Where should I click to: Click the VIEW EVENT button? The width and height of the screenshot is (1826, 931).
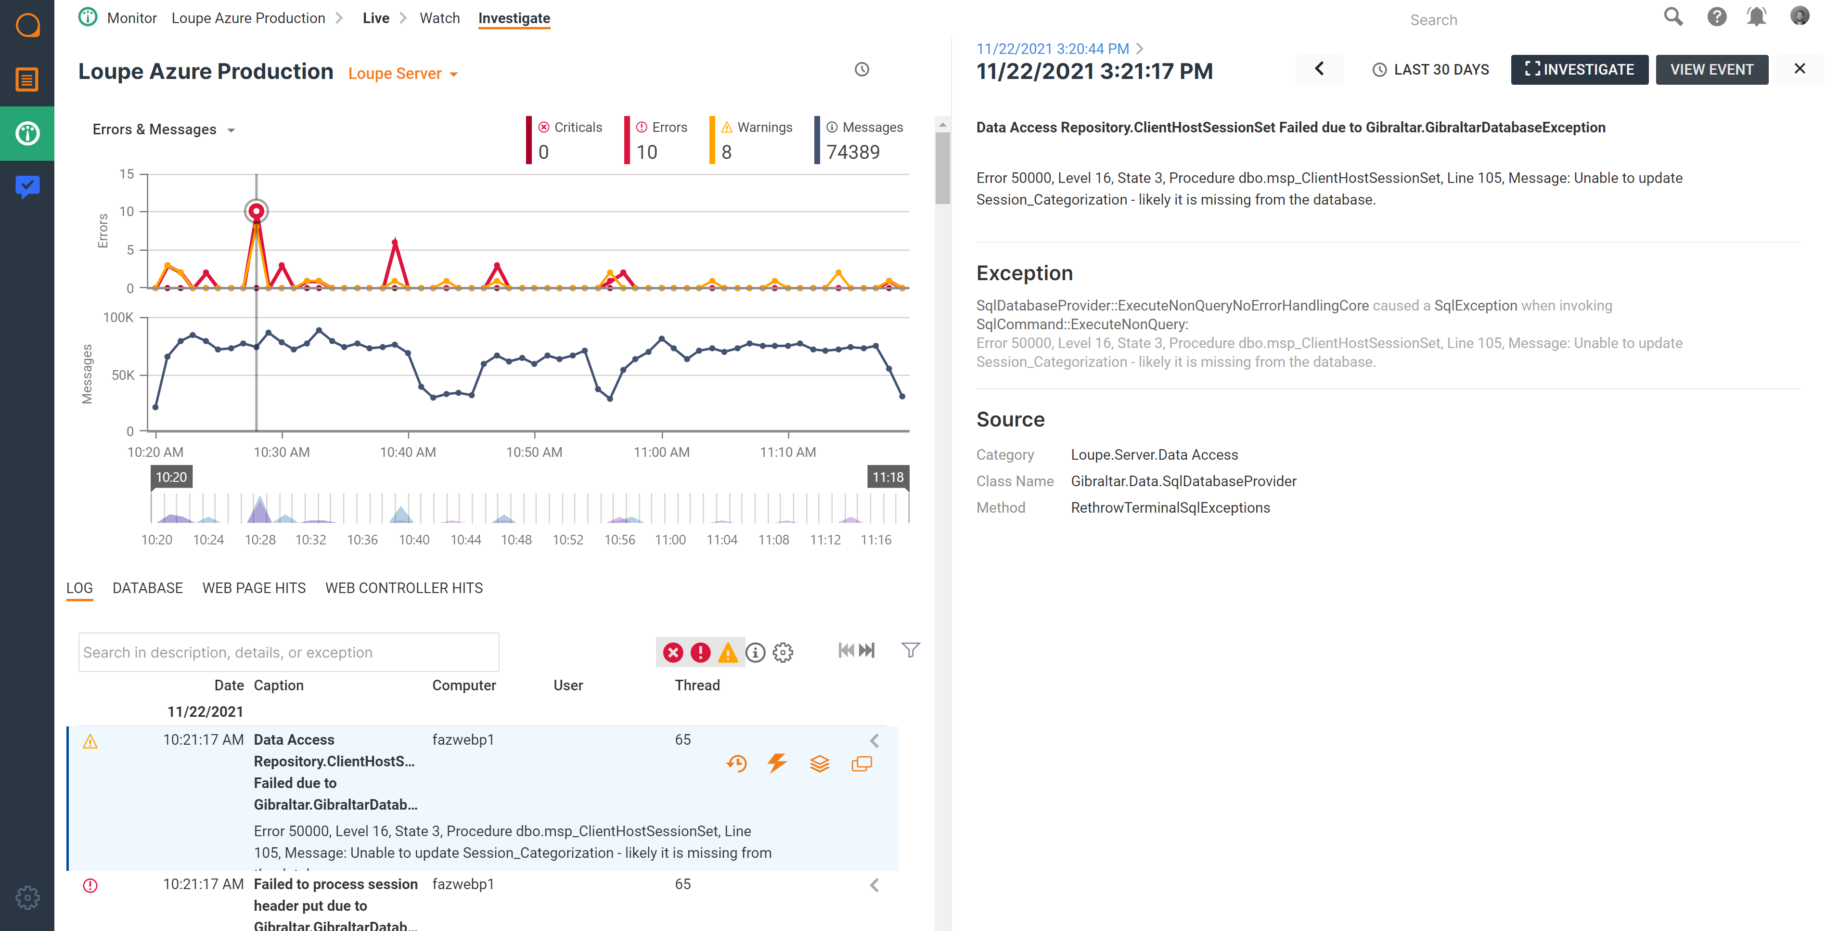(x=1711, y=69)
